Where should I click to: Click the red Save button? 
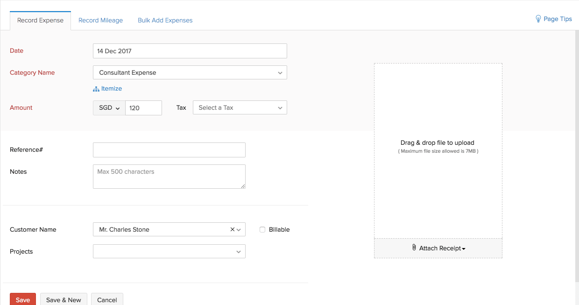pos(22,300)
